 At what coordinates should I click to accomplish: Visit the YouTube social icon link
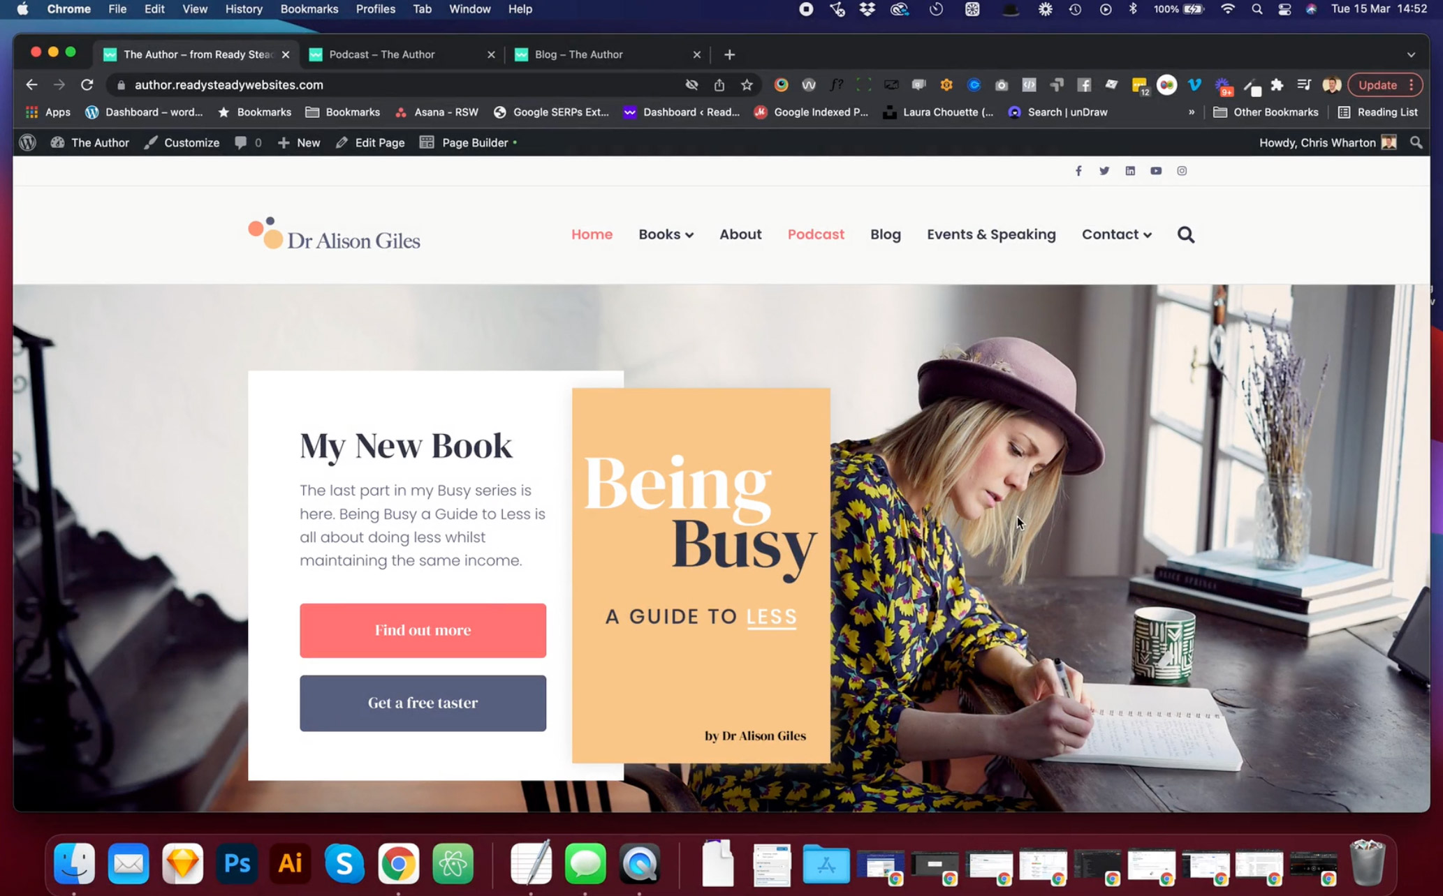click(x=1156, y=171)
